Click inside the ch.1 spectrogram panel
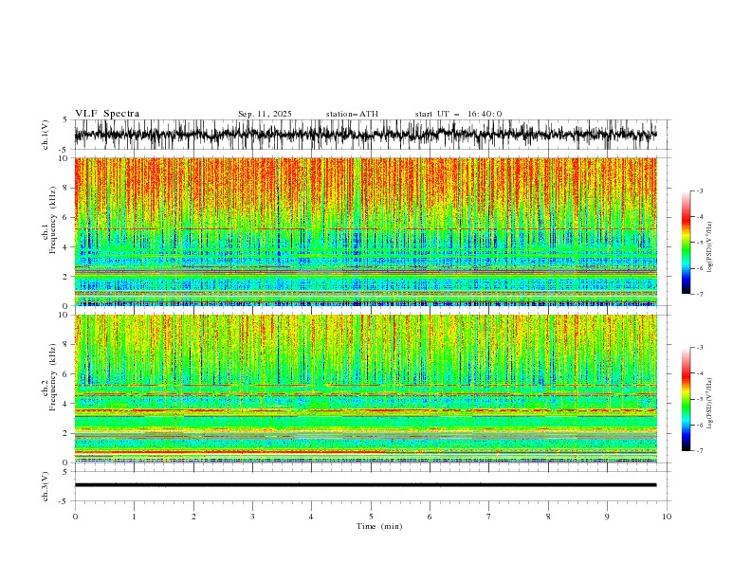 [365, 231]
